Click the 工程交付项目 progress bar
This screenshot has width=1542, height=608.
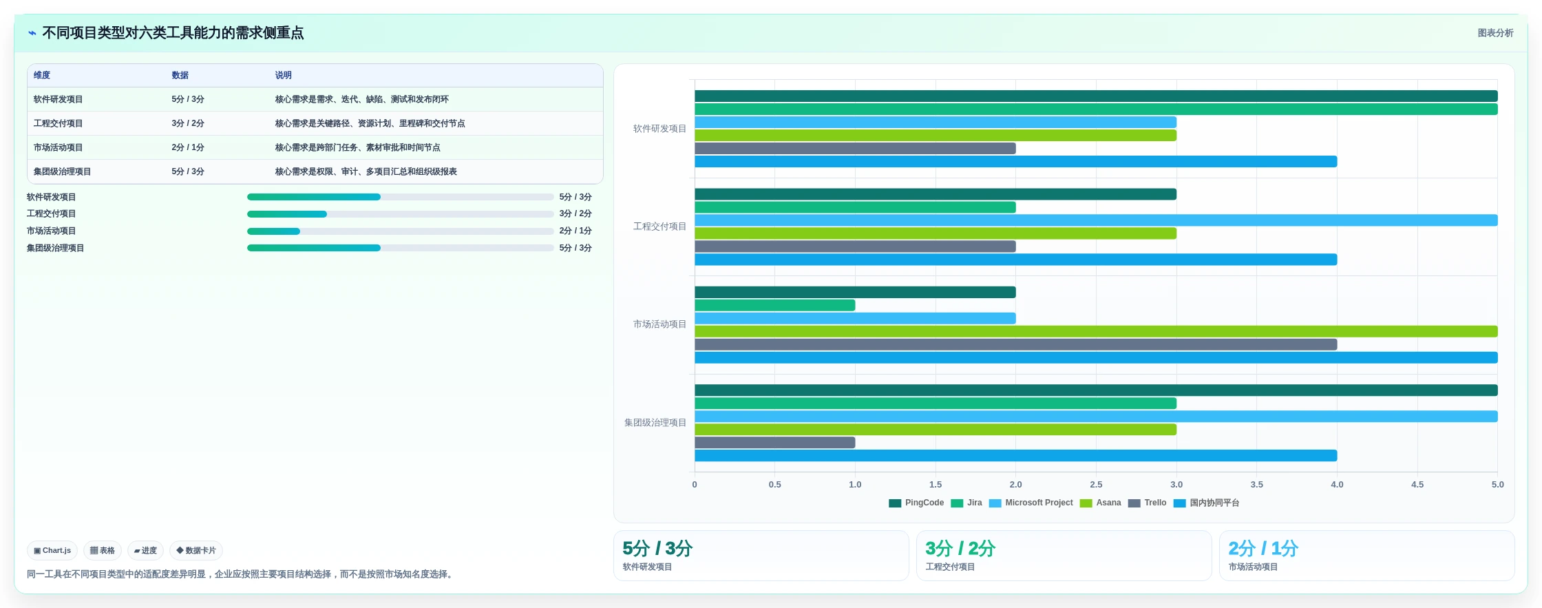400,214
